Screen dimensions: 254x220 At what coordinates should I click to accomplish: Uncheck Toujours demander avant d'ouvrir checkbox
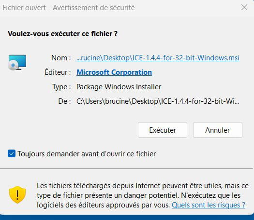12,153
